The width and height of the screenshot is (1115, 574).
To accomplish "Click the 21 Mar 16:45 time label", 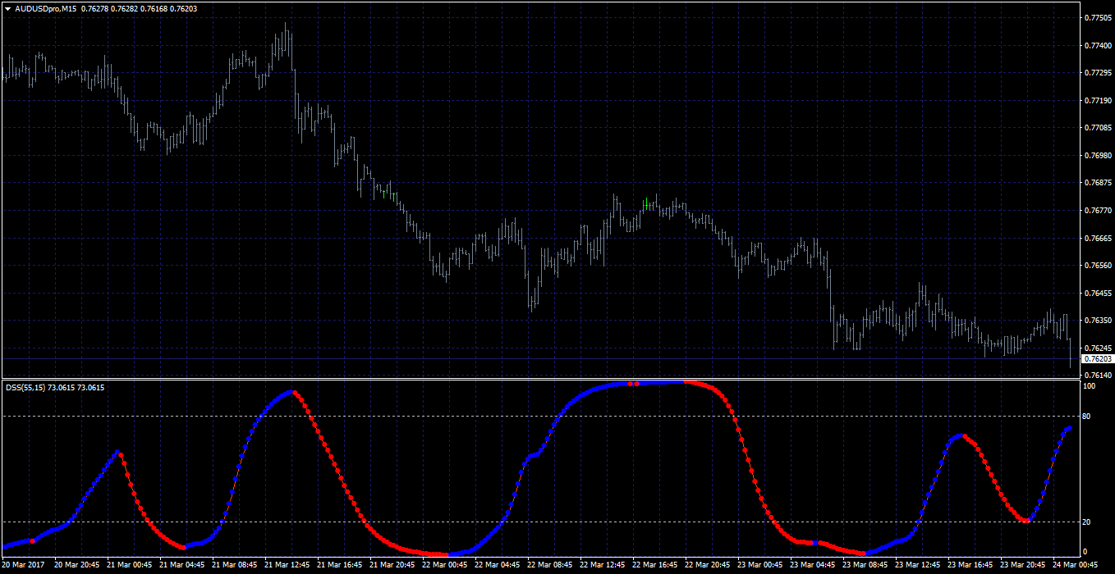I will coord(340,565).
